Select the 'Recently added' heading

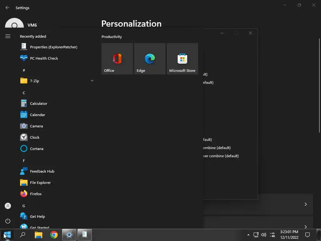click(x=33, y=36)
